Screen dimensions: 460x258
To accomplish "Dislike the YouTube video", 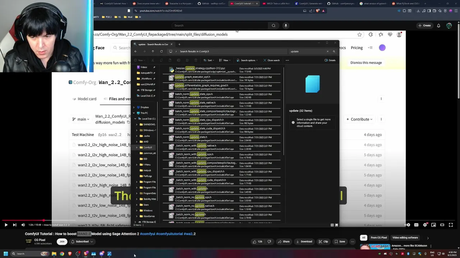I will pyautogui.click(x=269, y=242).
